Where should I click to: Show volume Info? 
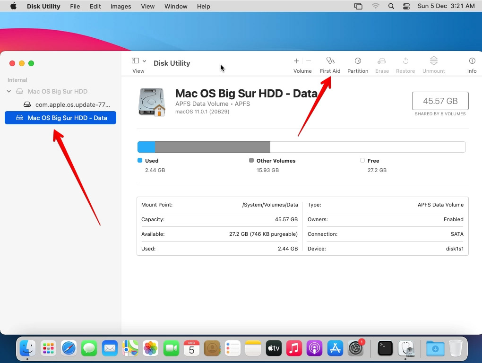[472, 65]
